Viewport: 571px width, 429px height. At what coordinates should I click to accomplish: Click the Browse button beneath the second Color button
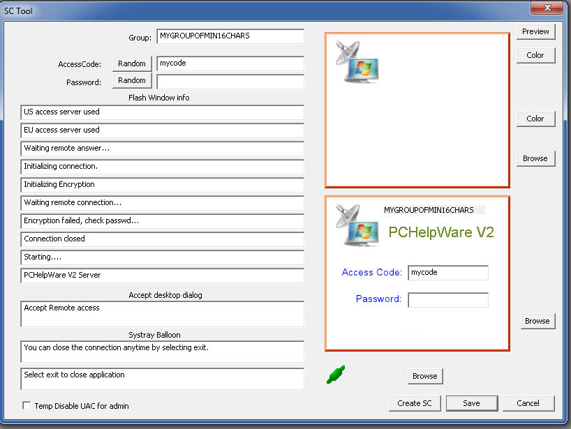click(x=535, y=158)
